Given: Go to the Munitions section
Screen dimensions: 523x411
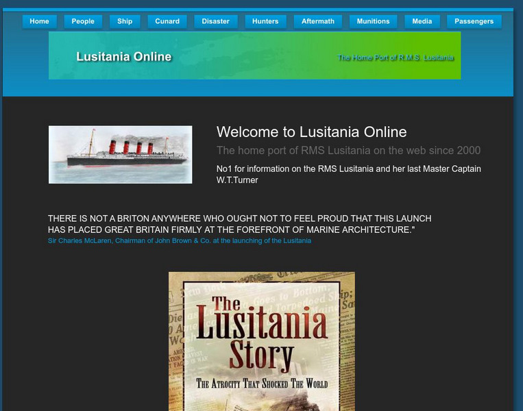Looking at the screenshot, I should coord(374,21).
